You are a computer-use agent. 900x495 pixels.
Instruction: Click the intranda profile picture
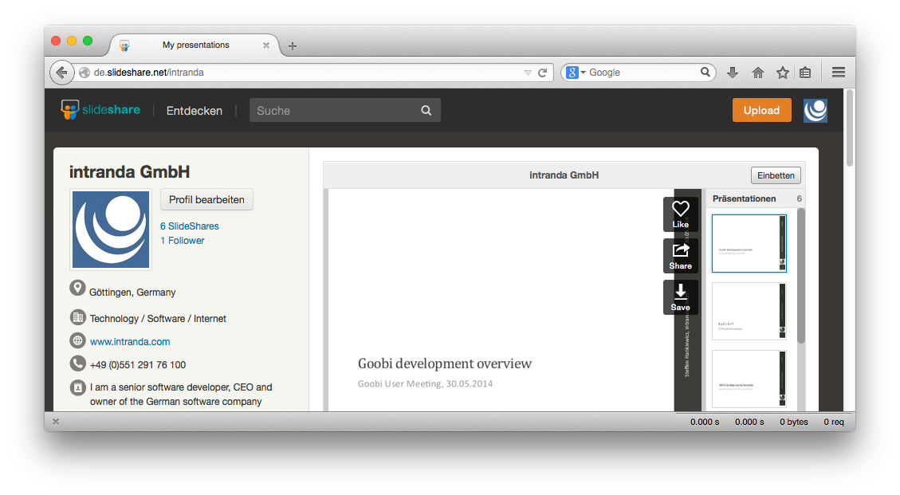pos(111,230)
